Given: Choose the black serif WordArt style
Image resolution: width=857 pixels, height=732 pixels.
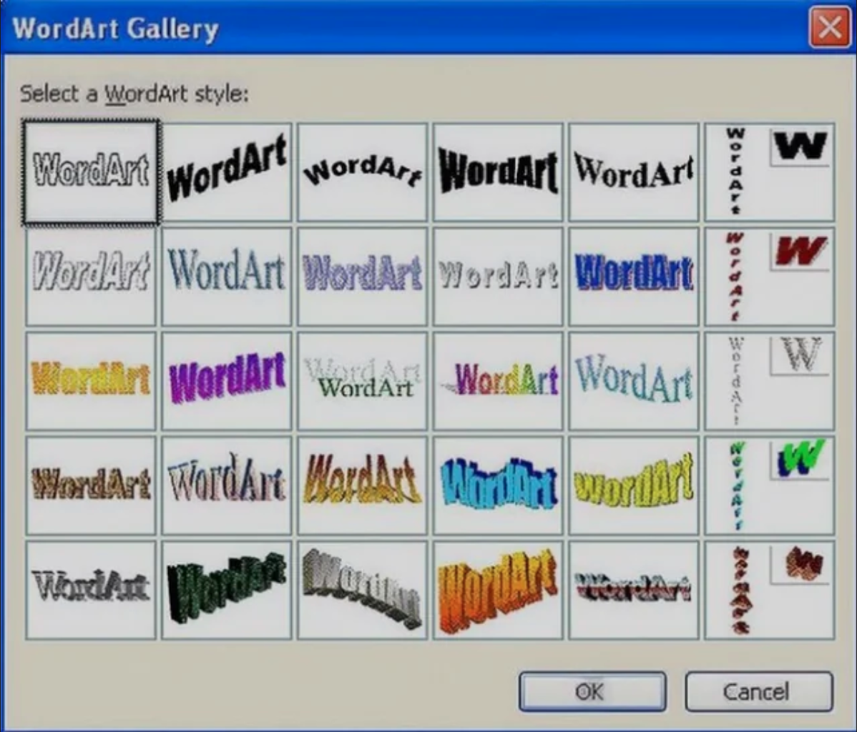Looking at the screenshot, I should pyautogui.click(x=633, y=170).
